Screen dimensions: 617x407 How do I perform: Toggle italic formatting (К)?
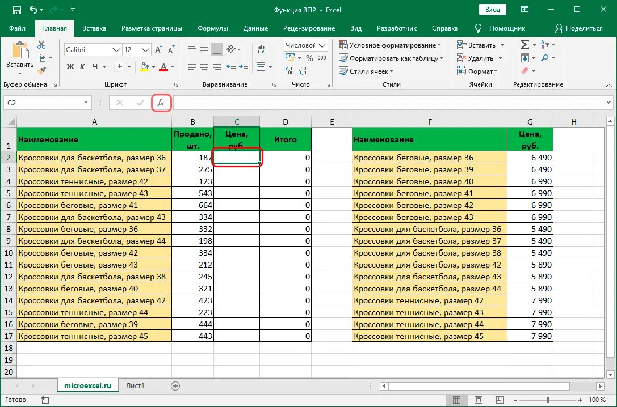pos(83,67)
